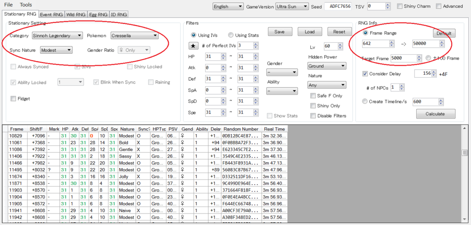Viewport: 471px width, 225px height.
Task: Click the TSV value field
Action: [x=376, y=6]
